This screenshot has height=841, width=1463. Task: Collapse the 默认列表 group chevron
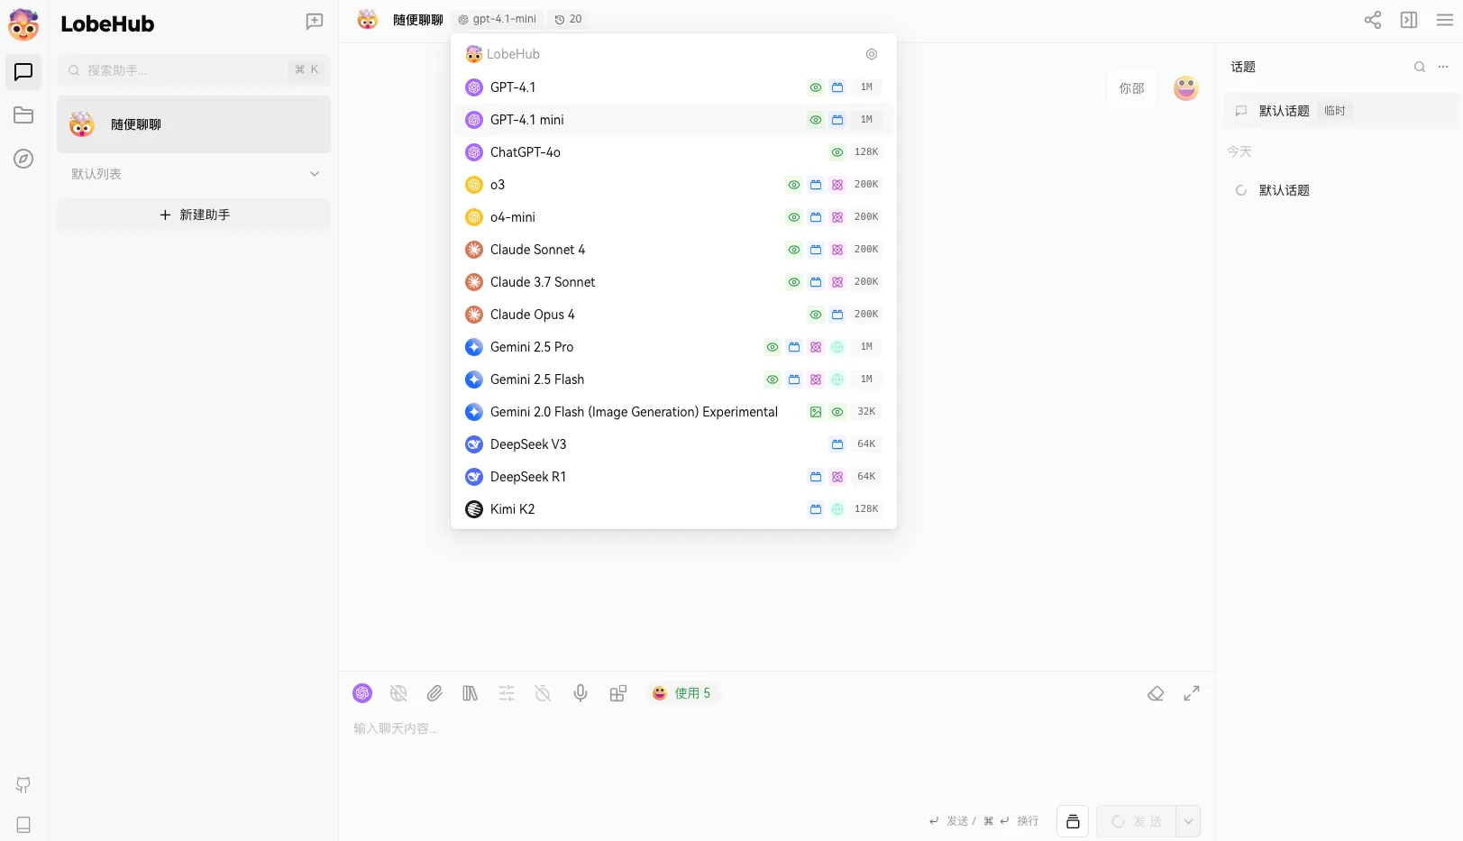(x=315, y=174)
